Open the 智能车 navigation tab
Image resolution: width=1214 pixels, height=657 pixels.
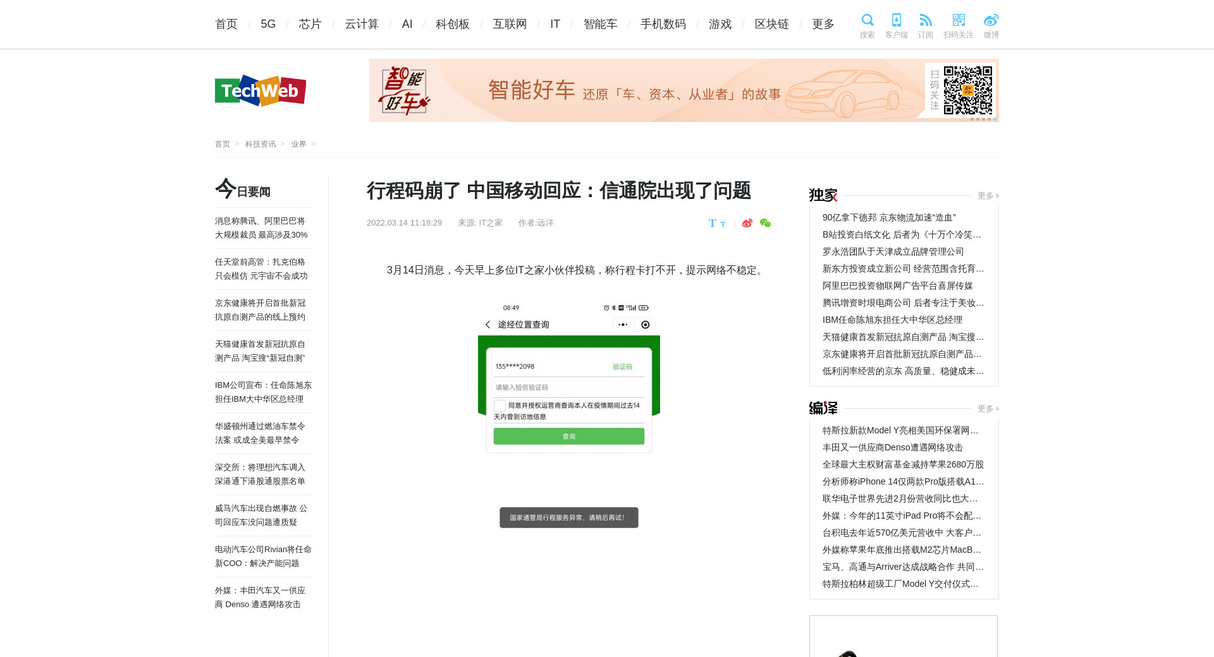(600, 24)
